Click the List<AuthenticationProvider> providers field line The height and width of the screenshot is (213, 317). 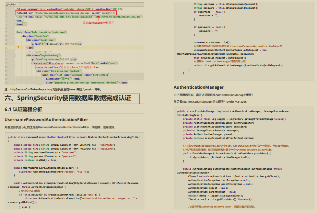tap(215, 127)
